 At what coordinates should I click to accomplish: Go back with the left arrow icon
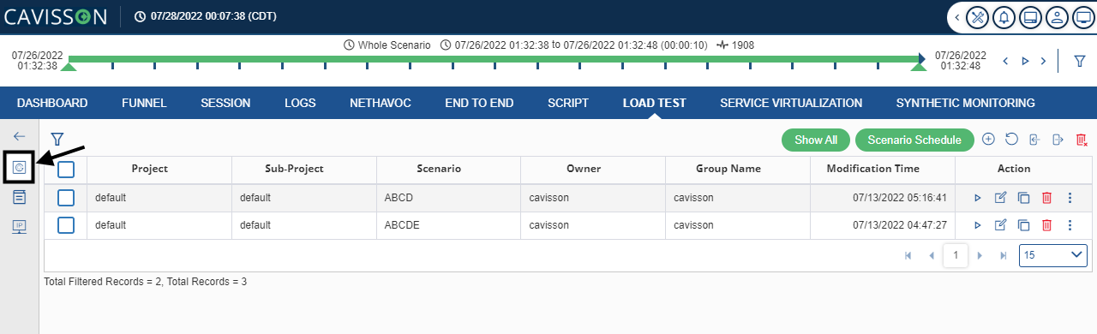click(19, 136)
